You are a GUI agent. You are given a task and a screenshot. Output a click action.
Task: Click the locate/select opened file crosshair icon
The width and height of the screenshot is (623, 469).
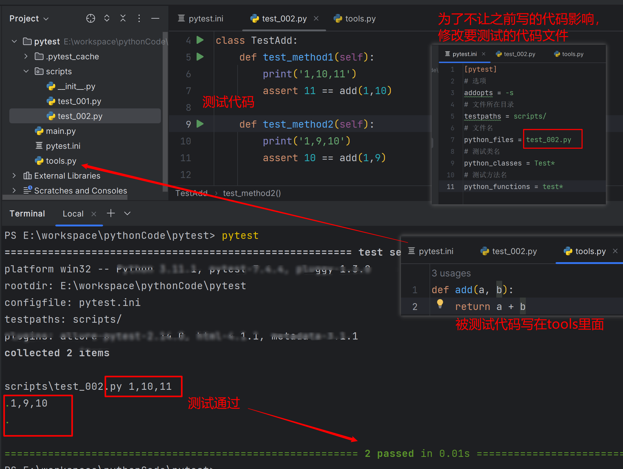pos(90,19)
